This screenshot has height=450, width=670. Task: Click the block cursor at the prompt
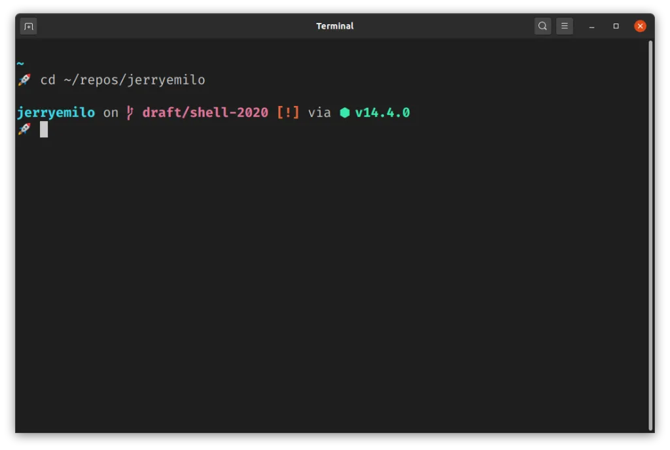tap(44, 129)
